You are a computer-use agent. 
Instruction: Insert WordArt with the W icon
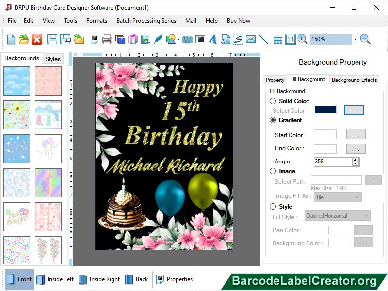pos(188,39)
